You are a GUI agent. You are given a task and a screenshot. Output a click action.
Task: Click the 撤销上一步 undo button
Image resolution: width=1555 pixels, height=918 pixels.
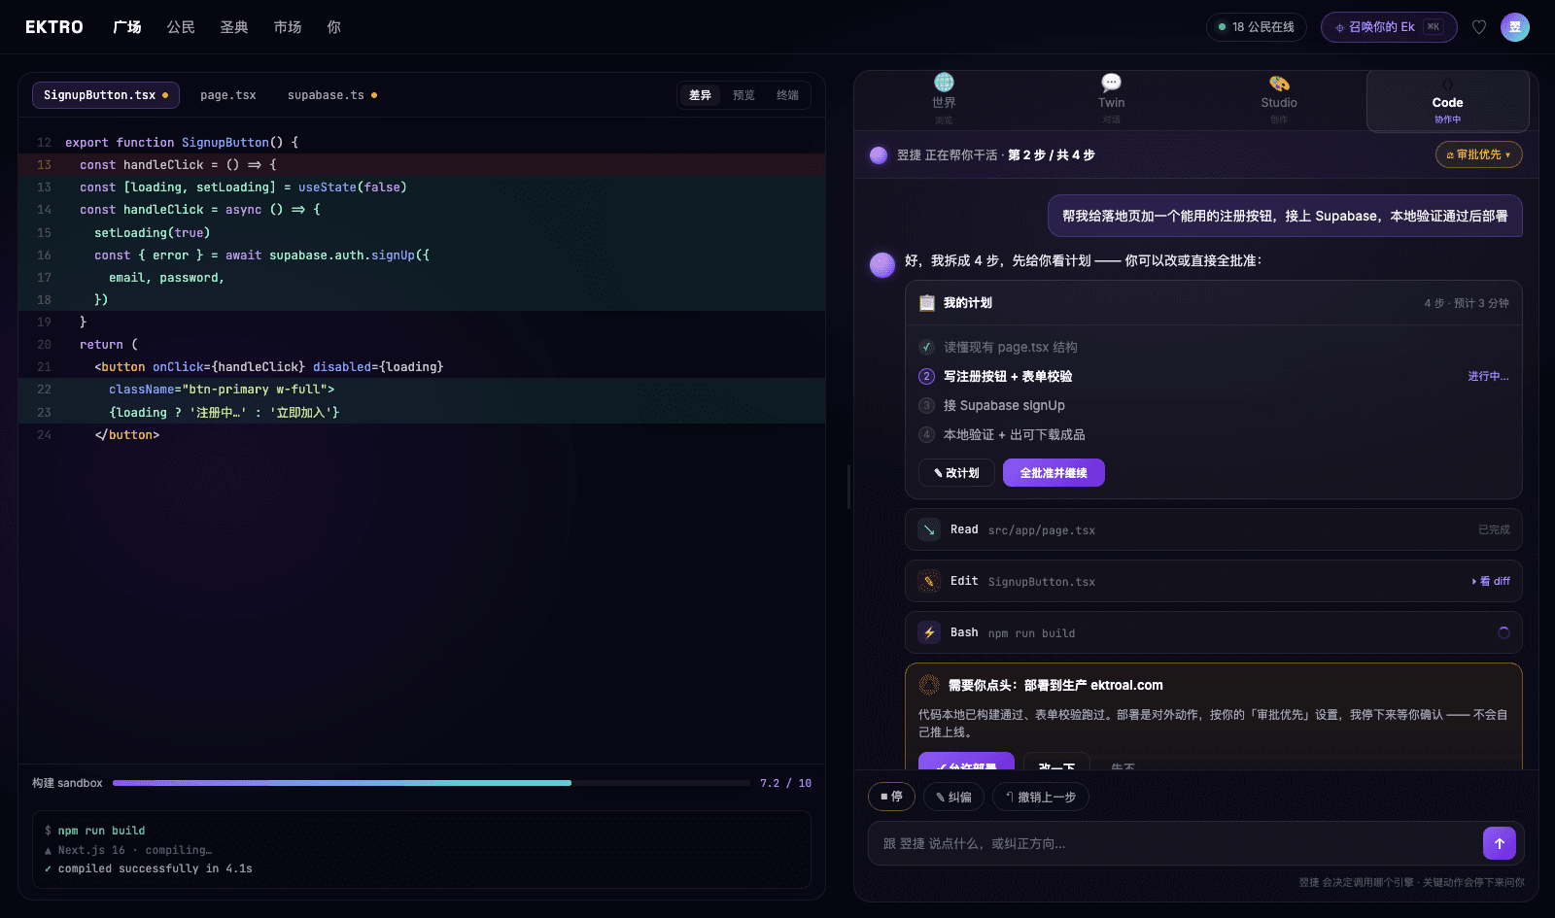[x=1040, y=797]
